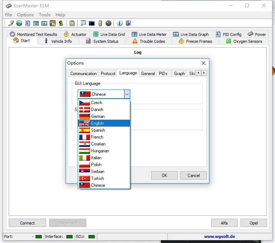Click the blue info toolbar icon
This screenshot has height=243, width=275.
click(120, 23)
